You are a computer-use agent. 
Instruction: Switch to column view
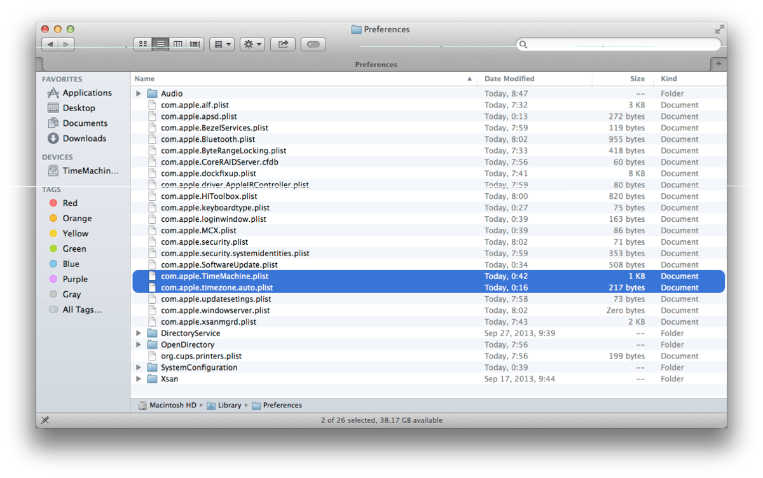coord(177,44)
